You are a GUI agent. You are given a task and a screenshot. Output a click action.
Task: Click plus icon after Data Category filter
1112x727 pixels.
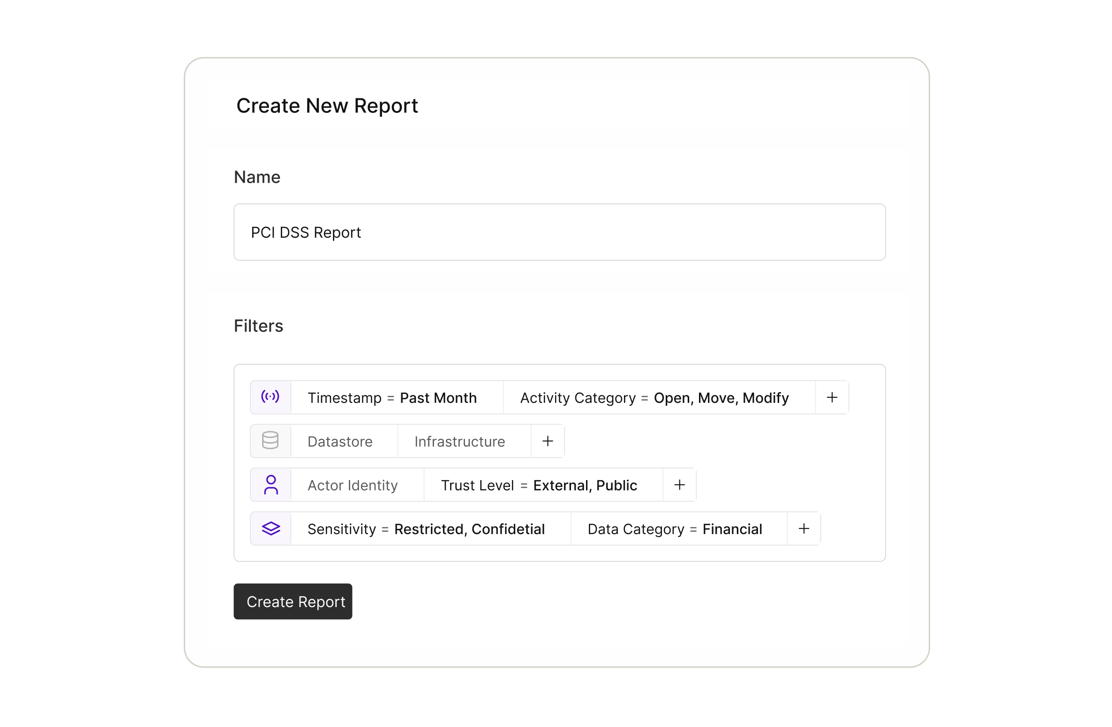pos(804,528)
